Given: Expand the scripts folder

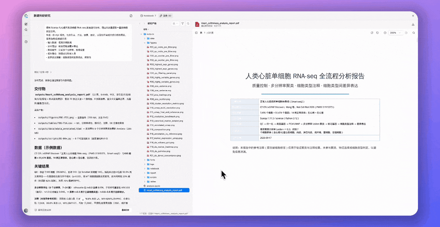Looking at the screenshot, I should 144,177.
